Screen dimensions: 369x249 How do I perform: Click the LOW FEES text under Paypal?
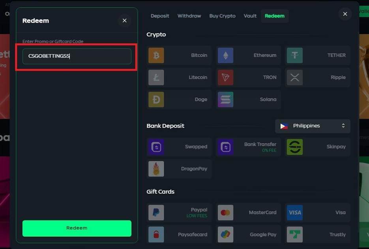[197, 216]
